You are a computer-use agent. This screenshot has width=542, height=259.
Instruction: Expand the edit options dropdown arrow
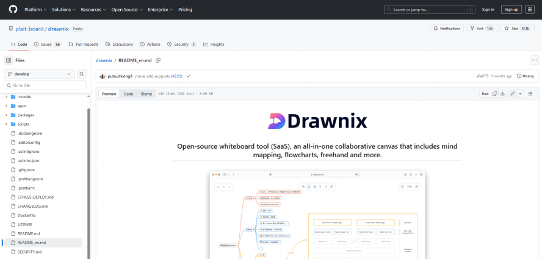(x=521, y=94)
